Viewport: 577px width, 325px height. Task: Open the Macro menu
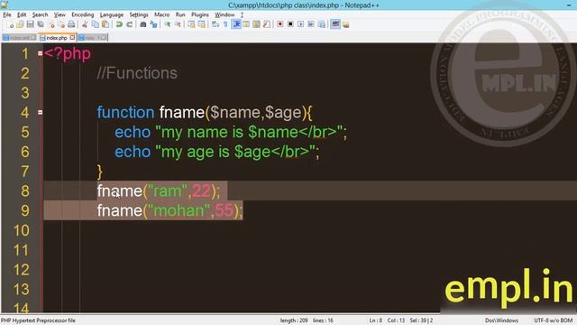coord(162,14)
